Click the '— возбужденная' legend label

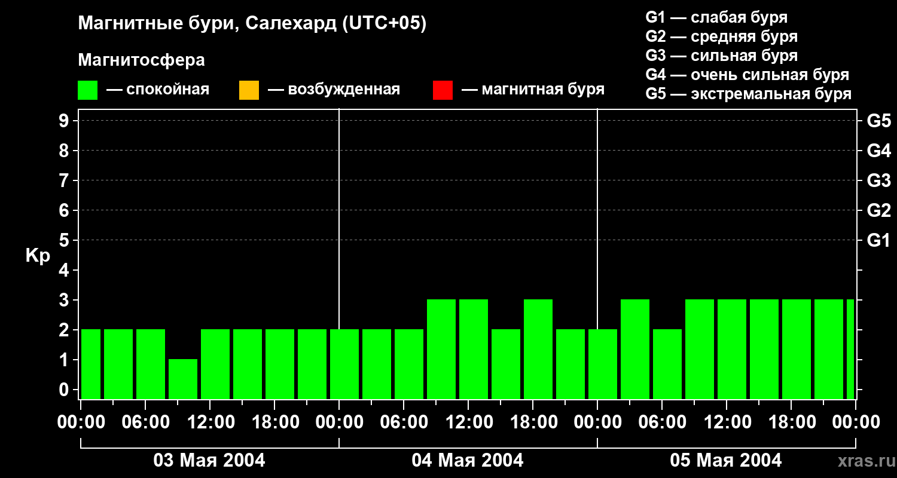click(334, 90)
